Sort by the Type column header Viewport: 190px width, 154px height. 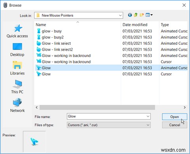pos(165,25)
